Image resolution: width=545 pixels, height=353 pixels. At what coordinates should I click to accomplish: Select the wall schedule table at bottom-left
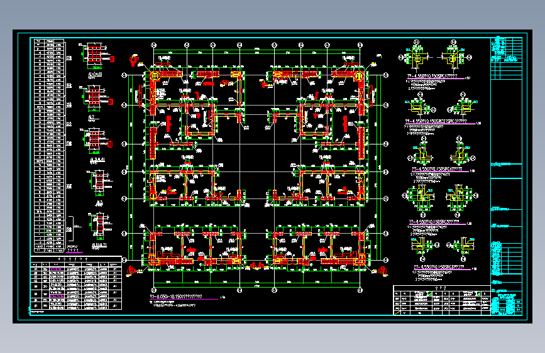click(76, 283)
